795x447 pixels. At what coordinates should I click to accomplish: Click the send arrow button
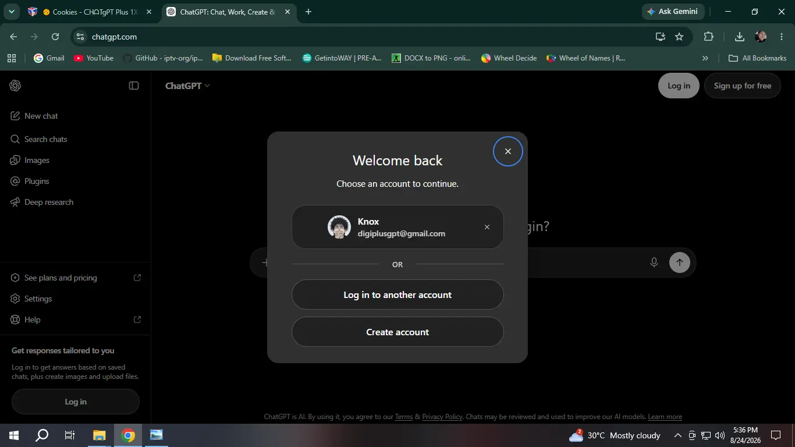[680, 262]
